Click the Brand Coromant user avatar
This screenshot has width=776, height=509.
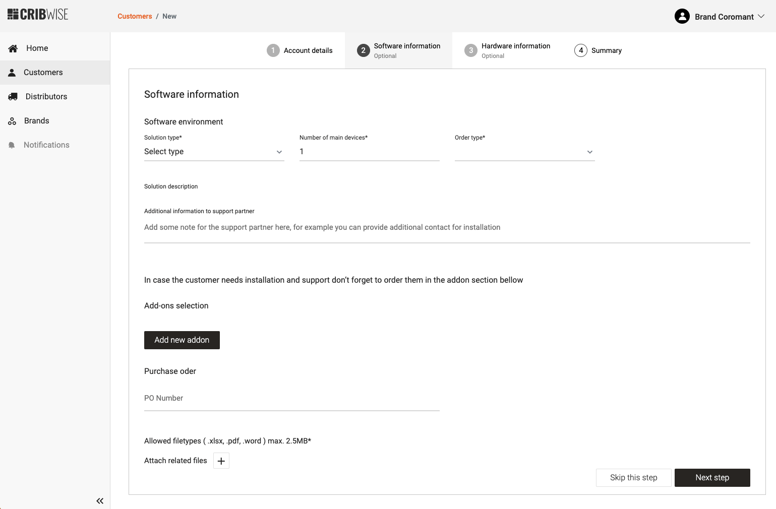(682, 17)
